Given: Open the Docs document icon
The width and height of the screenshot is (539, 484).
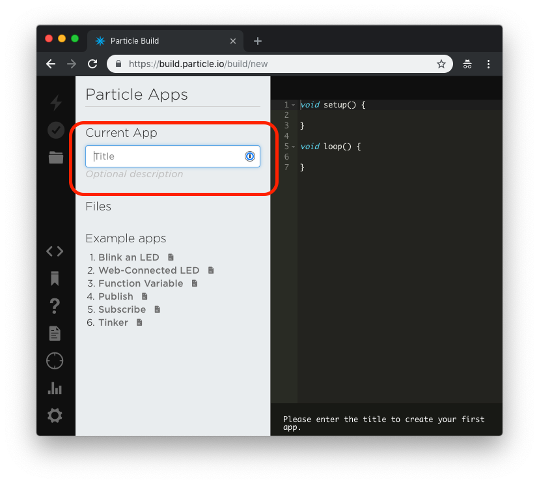Looking at the screenshot, I should point(55,334).
